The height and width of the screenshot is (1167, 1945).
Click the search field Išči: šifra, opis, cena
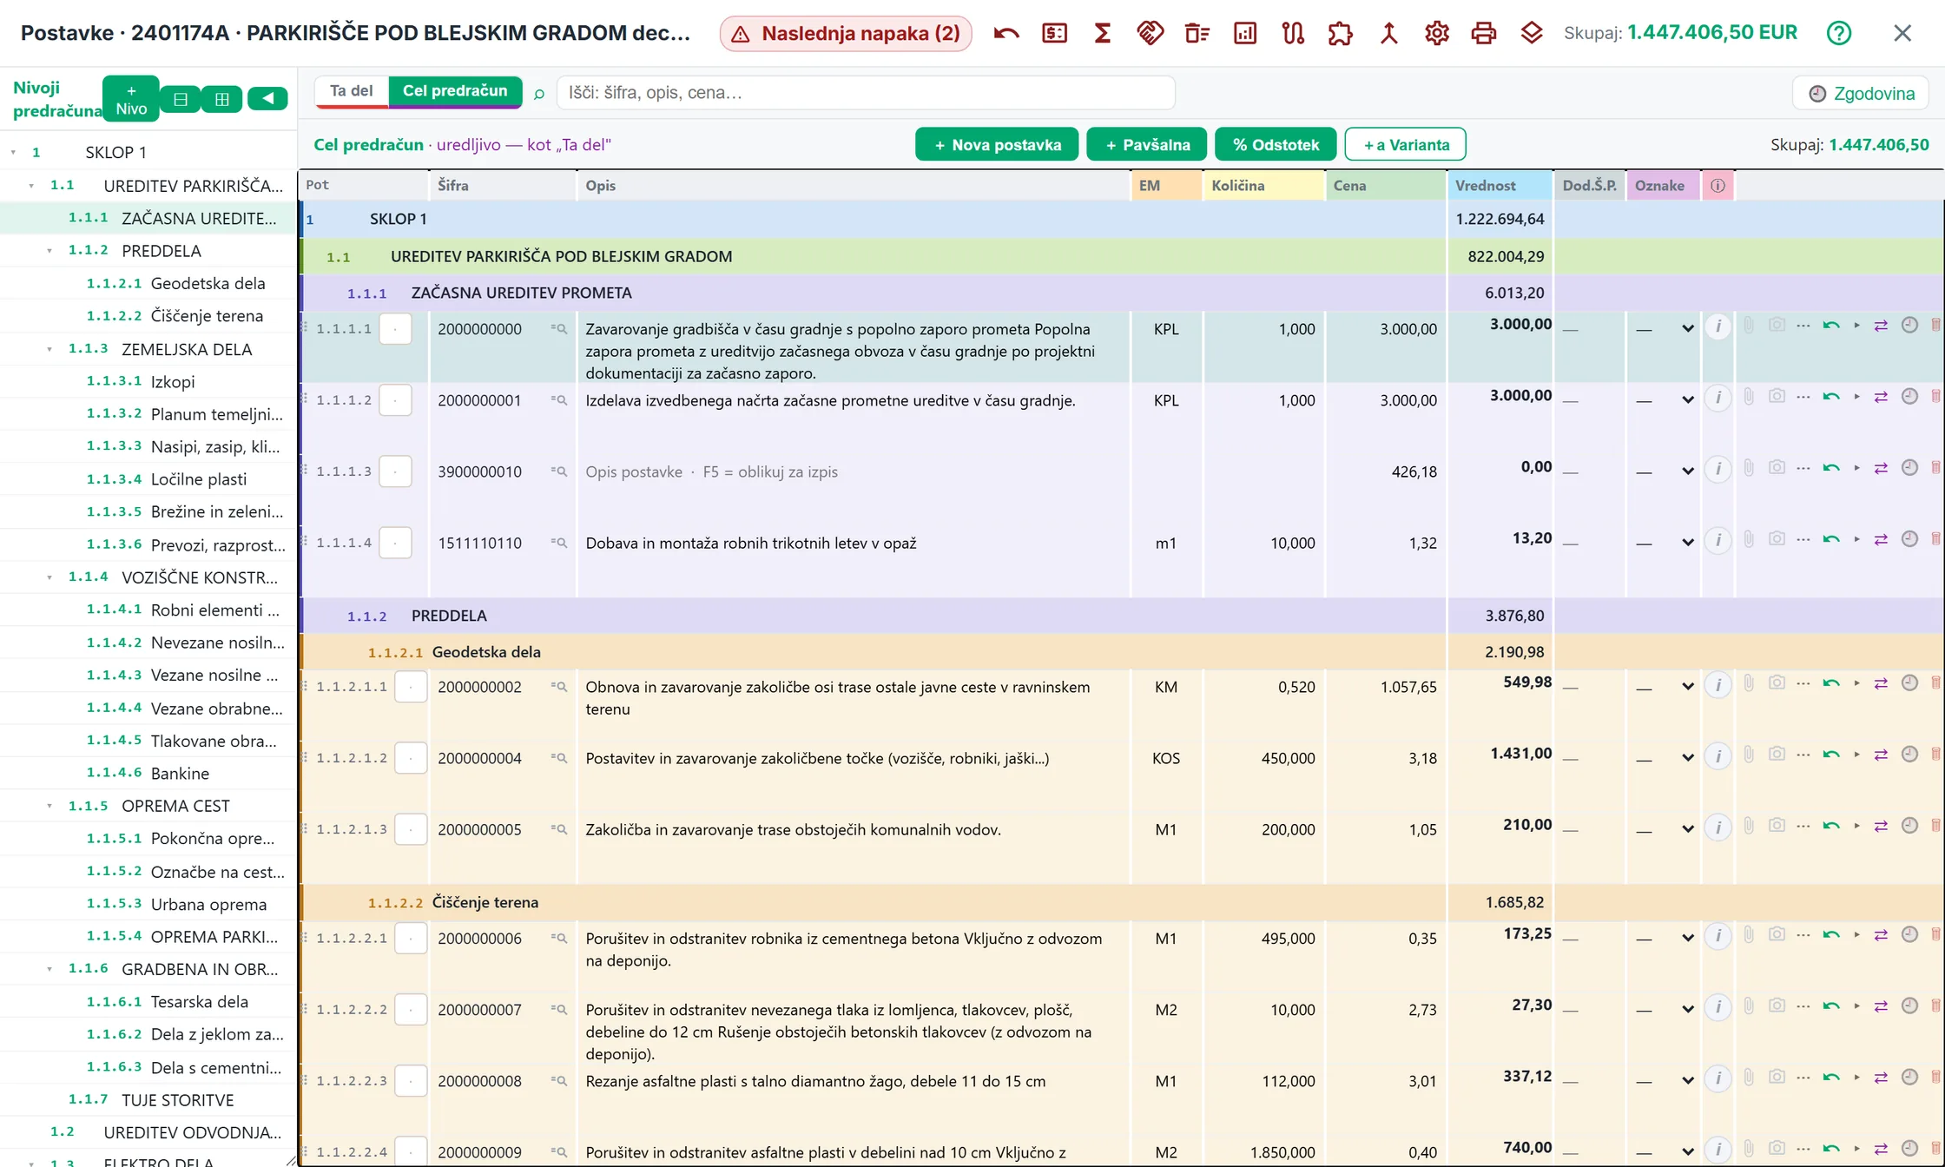866,93
